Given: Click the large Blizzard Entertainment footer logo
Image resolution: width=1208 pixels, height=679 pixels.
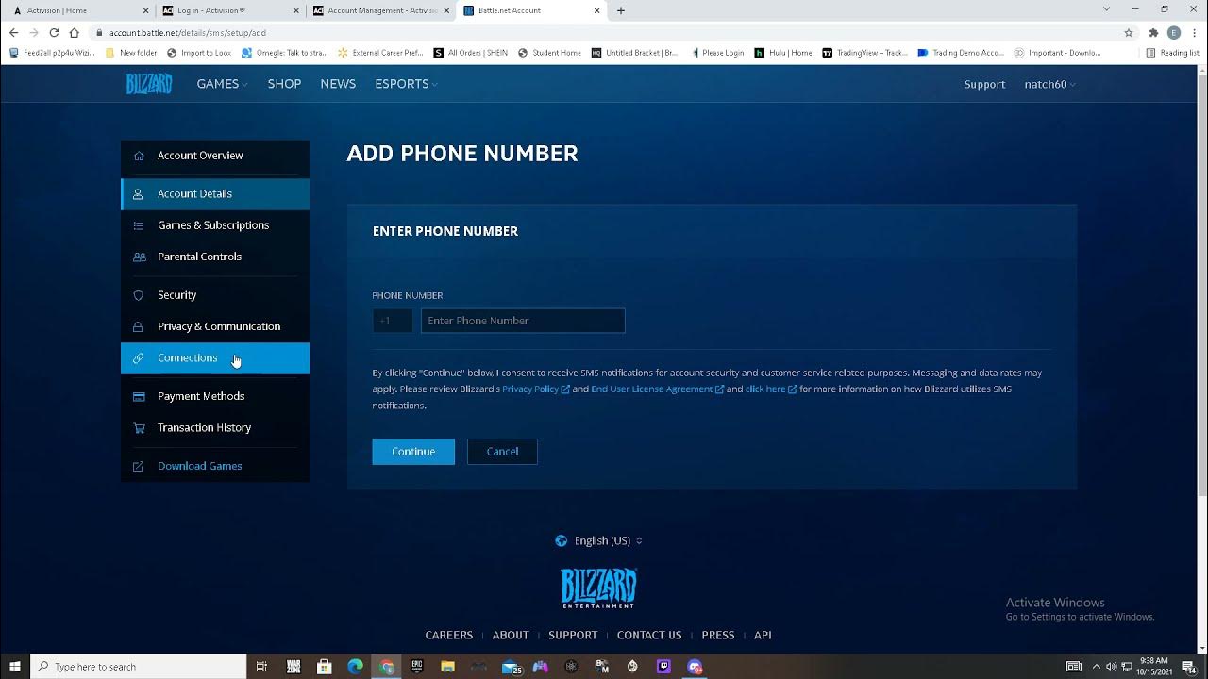Looking at the screenshot, I should pyautogui.click(x=598, y=588).
